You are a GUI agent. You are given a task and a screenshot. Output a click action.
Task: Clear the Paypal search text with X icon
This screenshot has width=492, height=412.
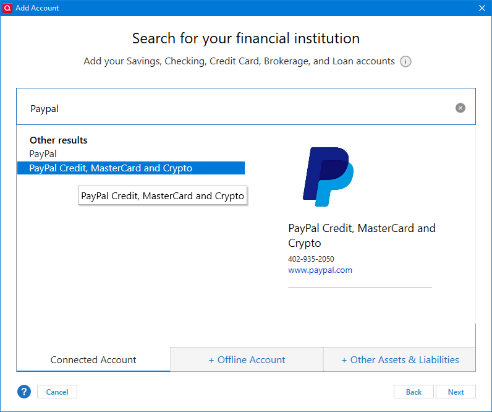[460, 108]
